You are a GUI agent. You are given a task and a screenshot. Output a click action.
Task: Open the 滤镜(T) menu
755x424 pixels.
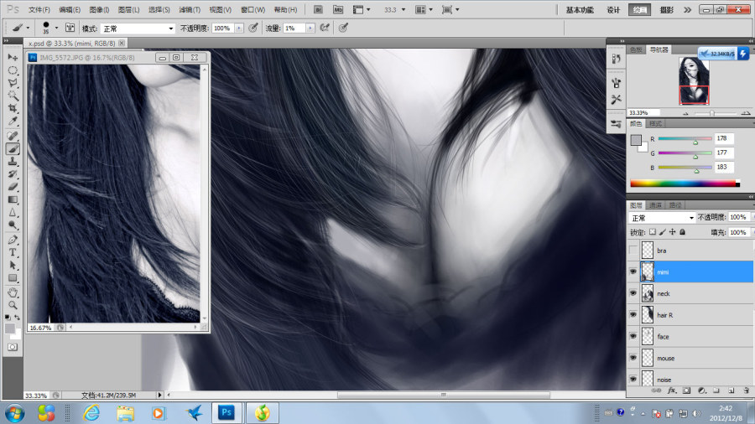pyautogui.click(x=190, y=9)
